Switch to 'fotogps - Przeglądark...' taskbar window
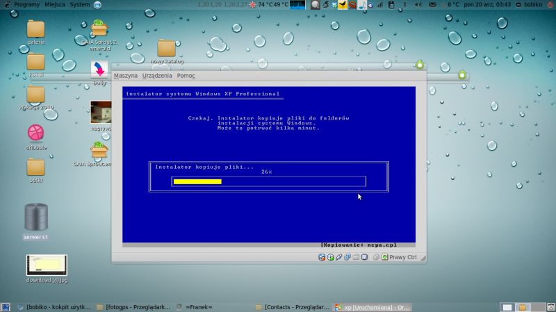Screen dimensions: 556x312 coord(133,307)
